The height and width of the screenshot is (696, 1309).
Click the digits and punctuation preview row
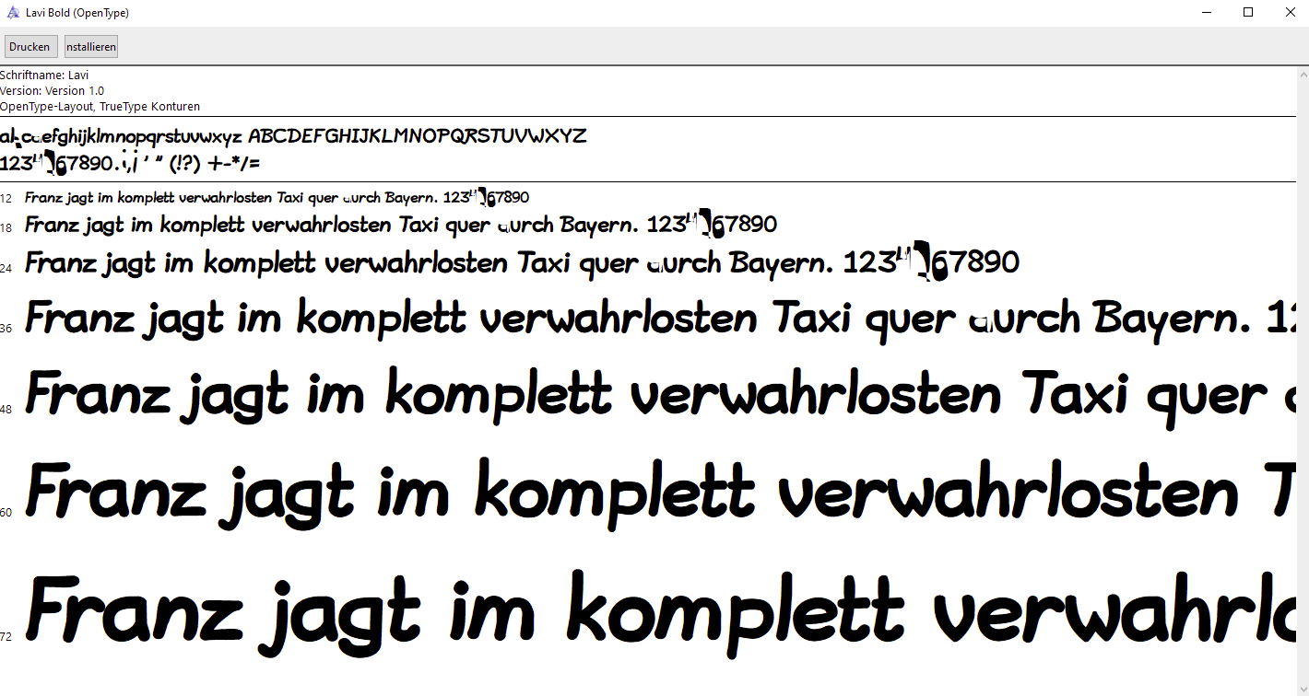[x=130, y=164]
